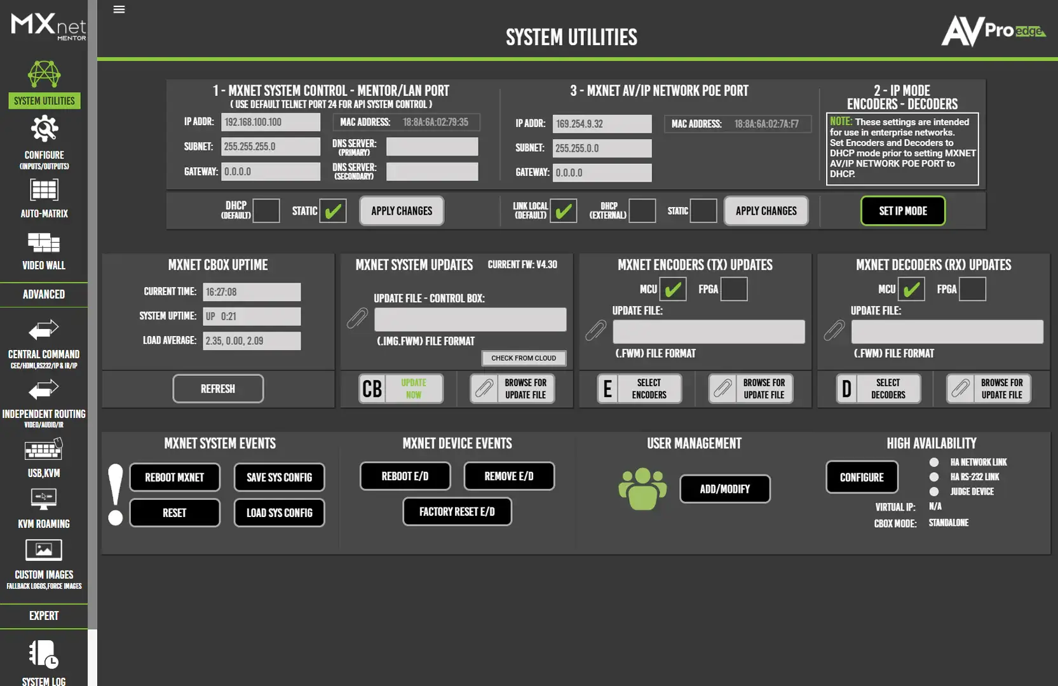1058x686 pixels.
Task: Select HA RS-232 Link radio indicator
Action: pyautogui.click(x=934, y=477)
